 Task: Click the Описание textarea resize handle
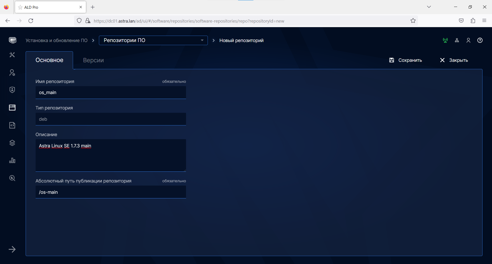tap(185, 170)
